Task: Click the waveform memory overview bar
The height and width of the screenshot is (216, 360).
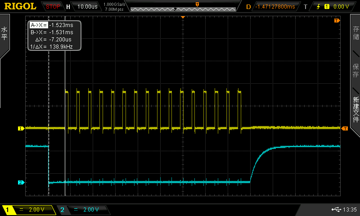Action: [183, 9]
